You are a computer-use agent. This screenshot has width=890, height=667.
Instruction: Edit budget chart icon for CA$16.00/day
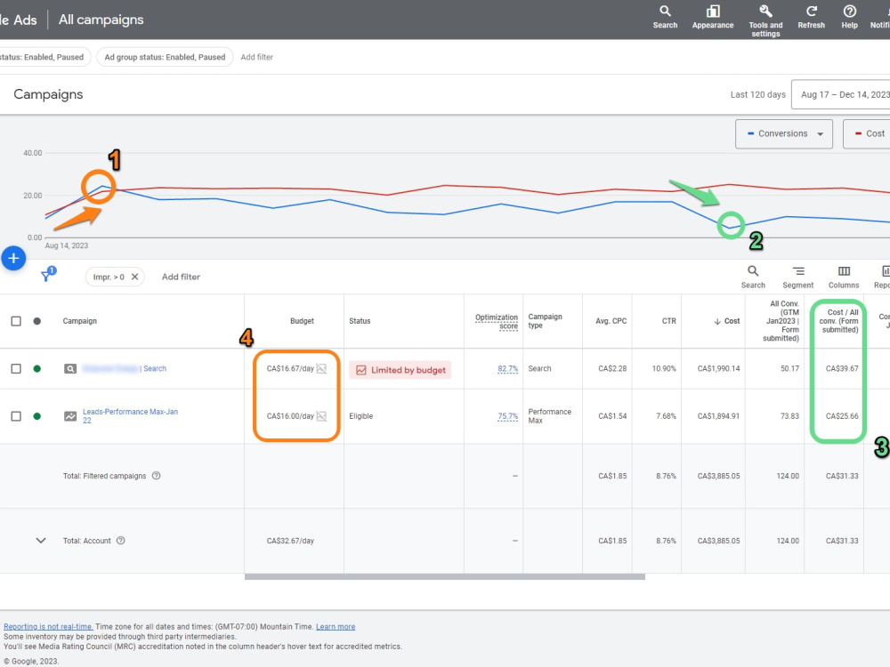click(x=321, y=416)
